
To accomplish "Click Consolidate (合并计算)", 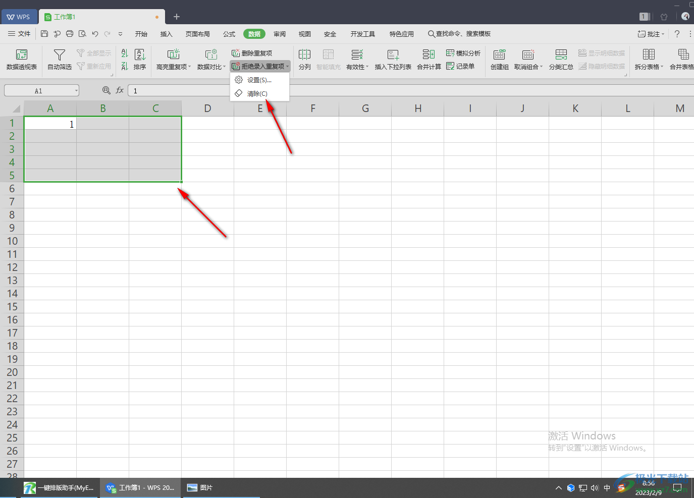I will pos(429,60).
